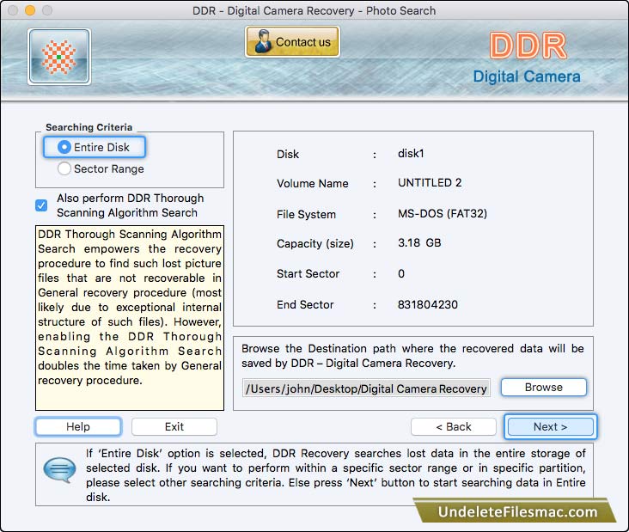The width and height of the screenshot is (629, 532).
Task: Proceed with the Next > button
Action: pos(550,426)
